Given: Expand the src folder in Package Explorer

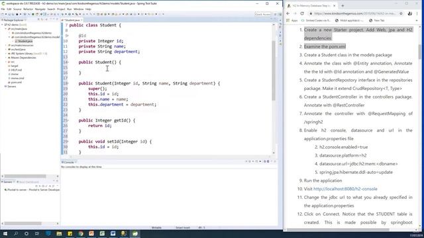Looking at the screenshot, I should coord(6,61).
